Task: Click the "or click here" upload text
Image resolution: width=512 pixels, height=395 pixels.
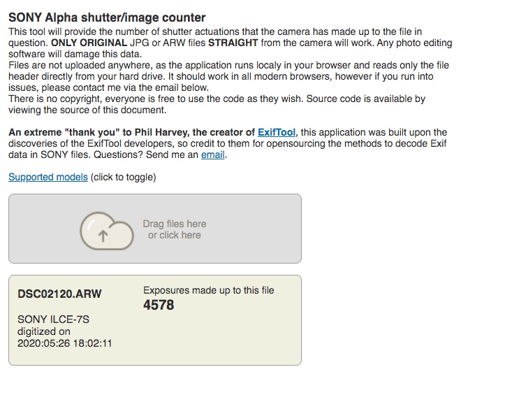Action: pyautogui.click(x=175, y=235)
